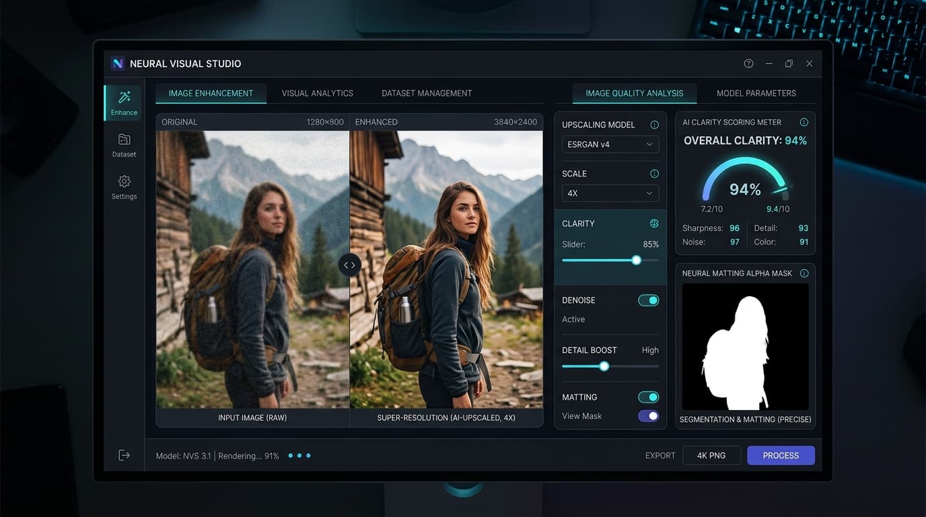Click the Neural Visual Studio logo icon
The width and height of the screenshot is (926, 517).
118,63
